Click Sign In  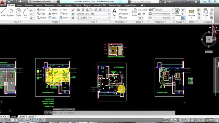[169, 1]
